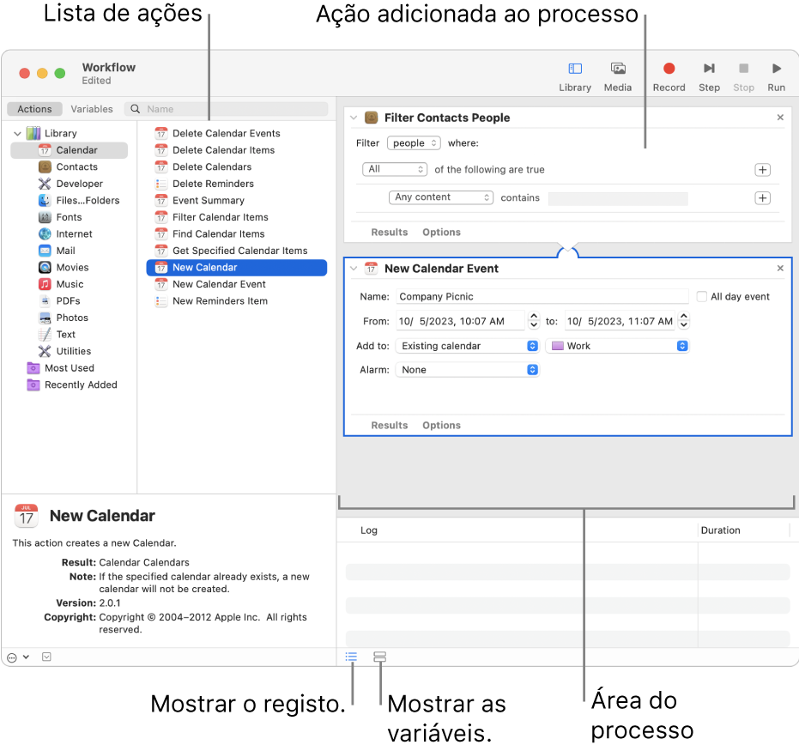Select Utilities category in sidebar

tap(64, 352)
